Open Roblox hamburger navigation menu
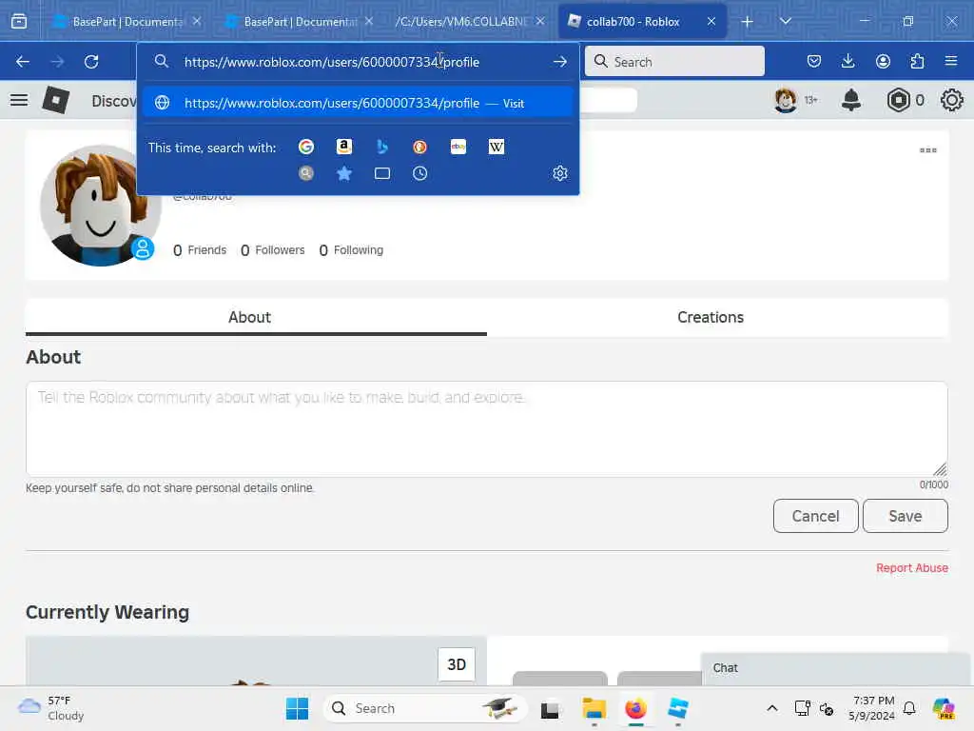The image size is (974, 731). pos(19,100)
